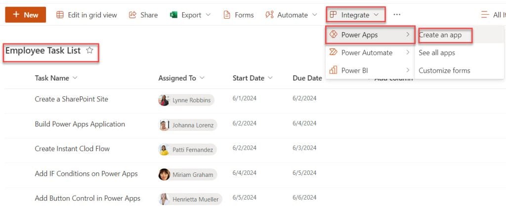This screenshot has width=506, height=209.
Task: Click Henrietta Mueller avatar picture
Action: (x=164, y=199)
